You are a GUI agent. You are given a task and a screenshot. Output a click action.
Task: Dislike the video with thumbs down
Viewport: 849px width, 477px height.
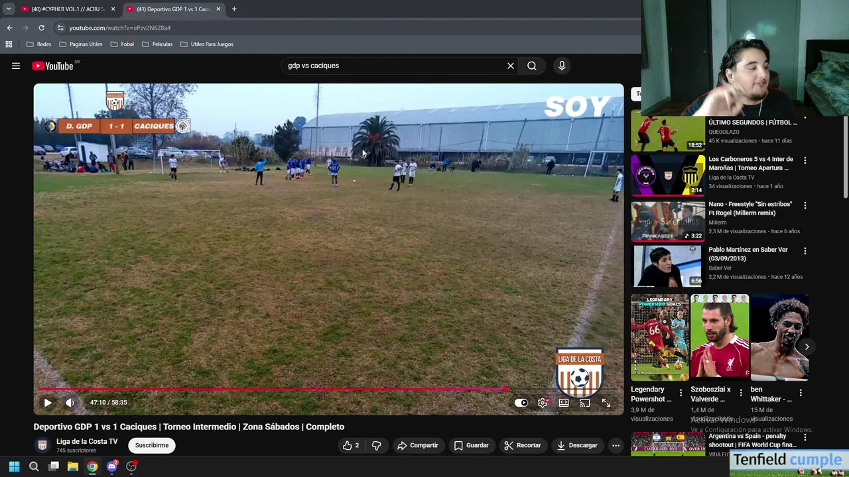[x=376, y=445]
